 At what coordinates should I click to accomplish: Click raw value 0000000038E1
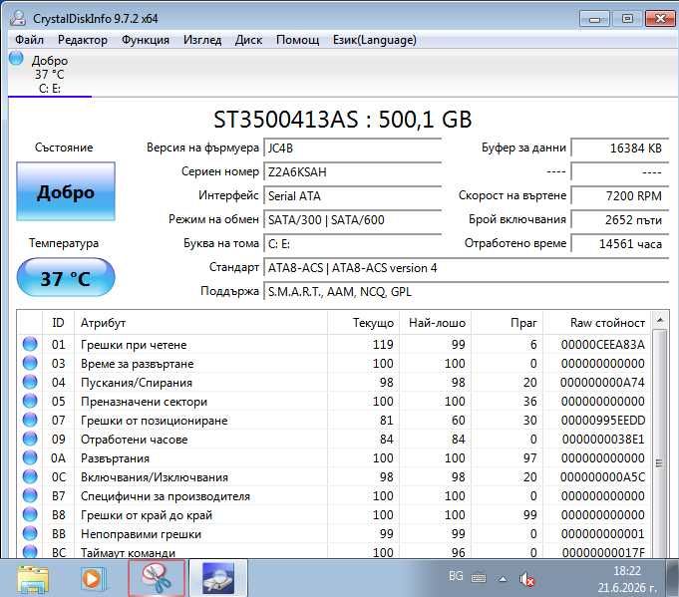(x=603, y=440)
